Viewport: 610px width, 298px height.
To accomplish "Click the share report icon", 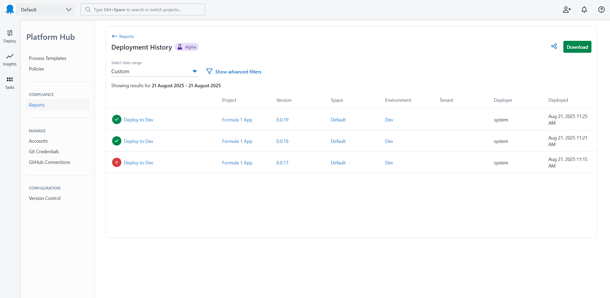I will (x=554, y=46).
